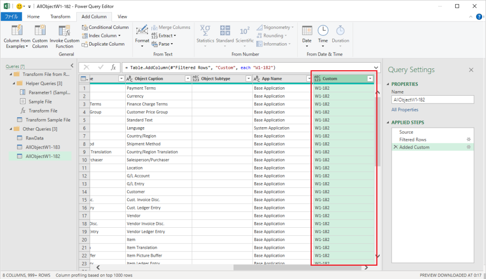Click the Information option

click(273, 44)
